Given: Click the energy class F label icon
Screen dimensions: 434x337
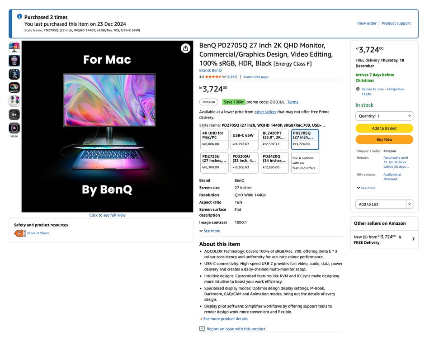Looking at the screenshot, I should (19, 233).
